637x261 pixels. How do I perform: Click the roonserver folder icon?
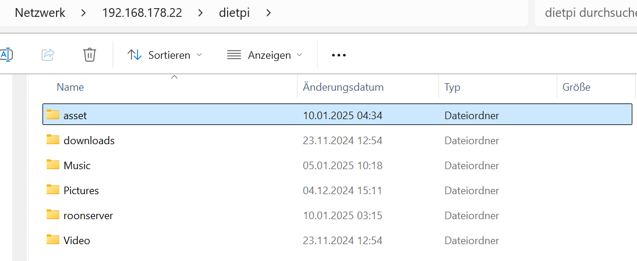(x=53, y=215)
